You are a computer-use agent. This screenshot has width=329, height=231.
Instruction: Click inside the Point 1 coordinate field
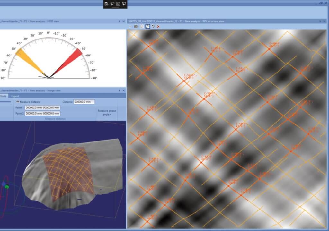[x=43, y=108]
